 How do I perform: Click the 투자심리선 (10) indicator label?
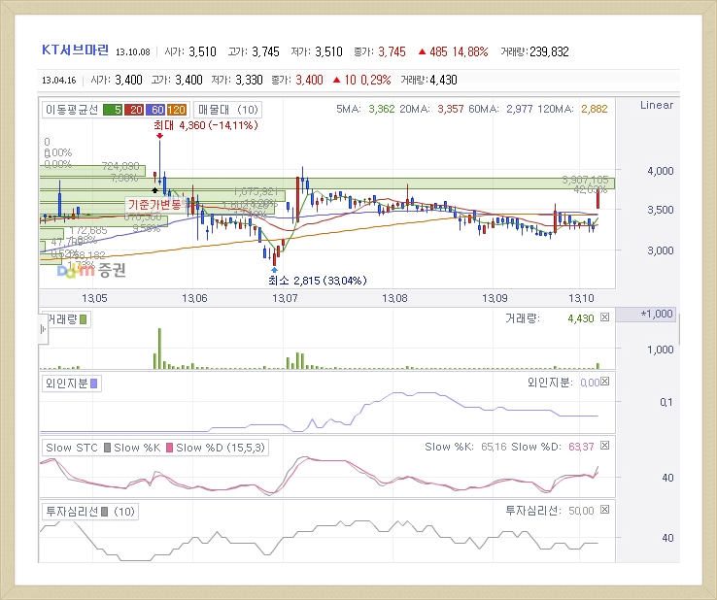(x=90, y=512)
